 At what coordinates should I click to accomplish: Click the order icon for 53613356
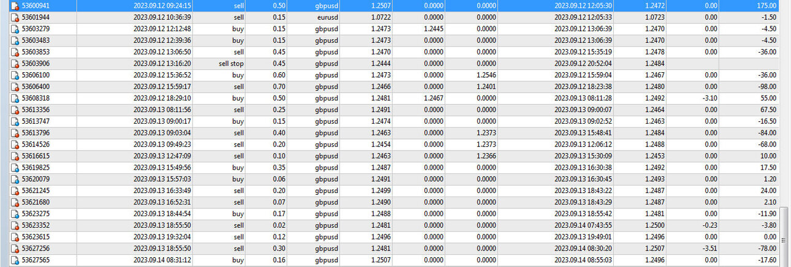pos(15,110)
